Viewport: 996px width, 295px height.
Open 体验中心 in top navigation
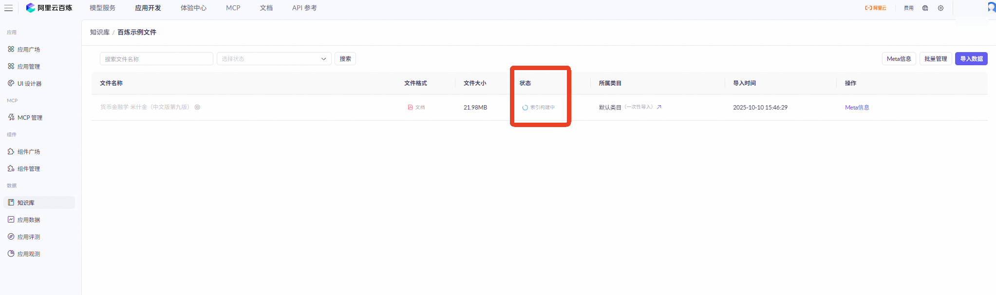click(193, 8)
